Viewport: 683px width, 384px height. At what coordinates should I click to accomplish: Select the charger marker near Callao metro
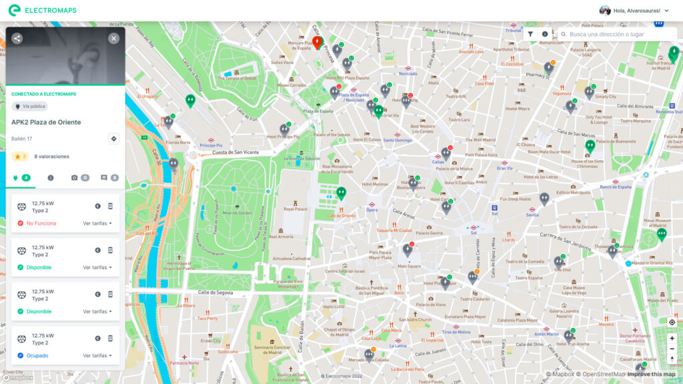click(x=446, y=153)
